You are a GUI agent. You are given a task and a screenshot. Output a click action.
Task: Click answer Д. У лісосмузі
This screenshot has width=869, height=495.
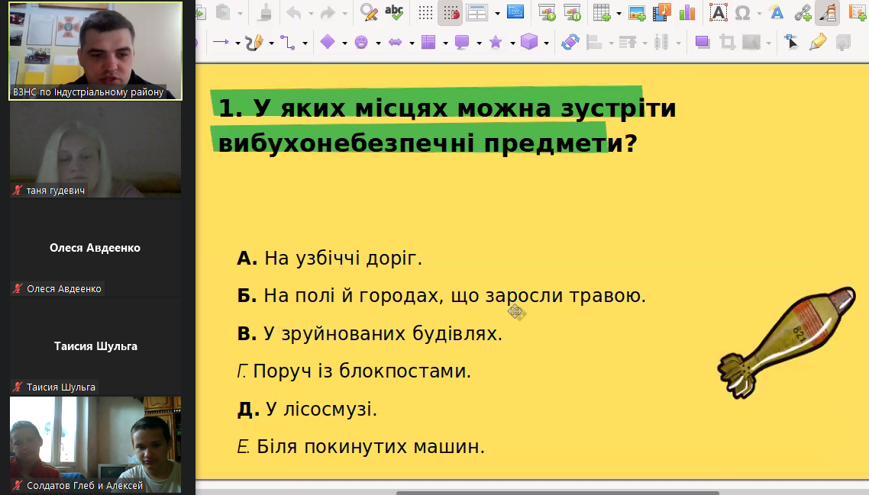click(x=307, y=409)
